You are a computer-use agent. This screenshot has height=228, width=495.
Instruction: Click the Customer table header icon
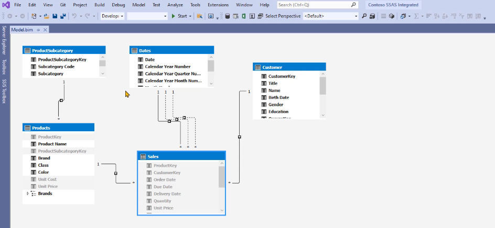pos(257,67)
